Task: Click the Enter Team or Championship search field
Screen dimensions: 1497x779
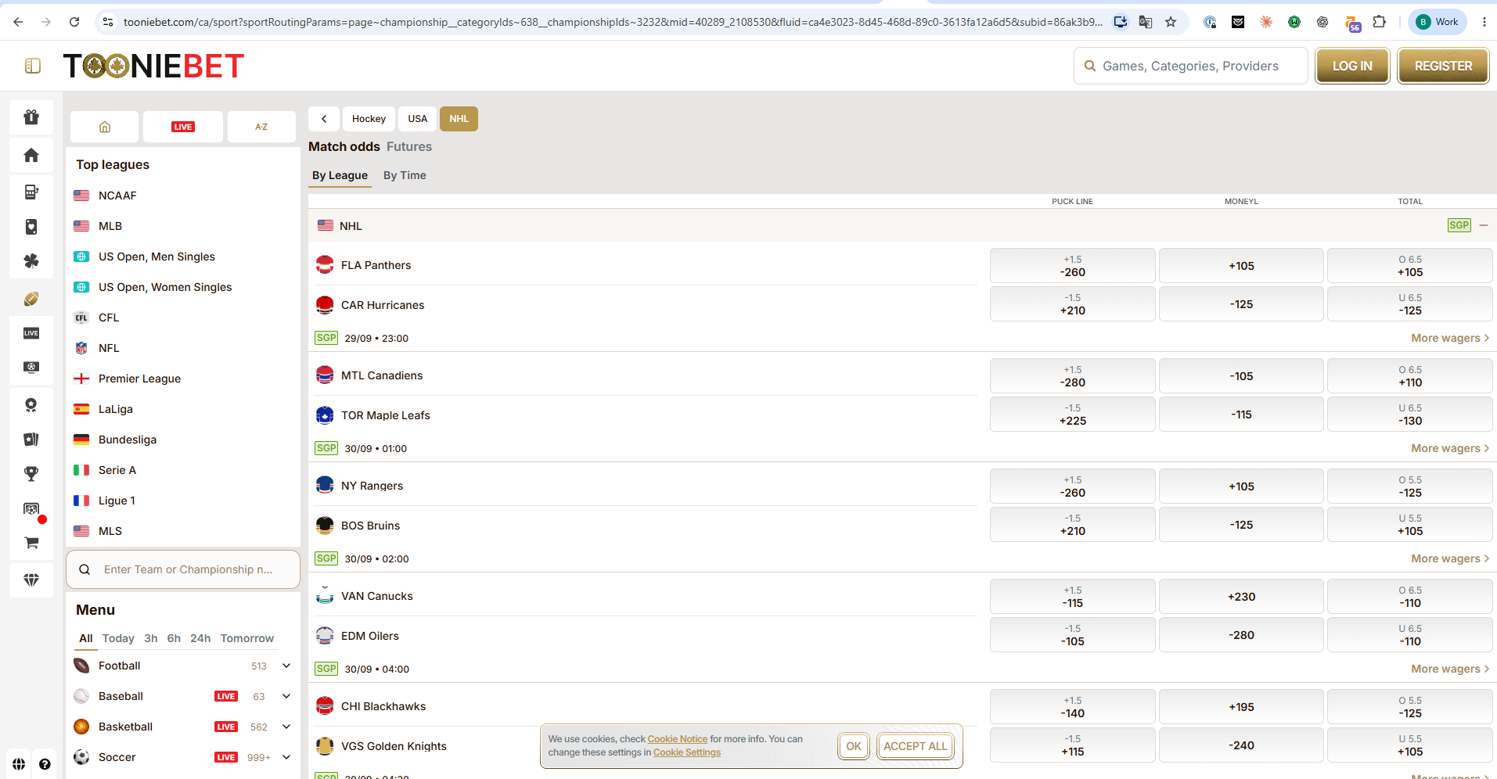Action: tap(183, 569)
